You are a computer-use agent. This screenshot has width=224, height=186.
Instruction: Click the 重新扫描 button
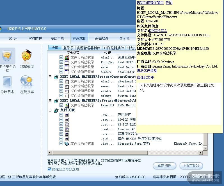[164, 166]
